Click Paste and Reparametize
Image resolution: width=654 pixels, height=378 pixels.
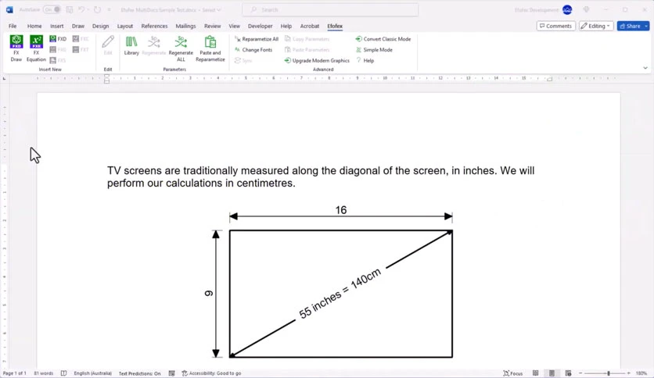[210, 48]
